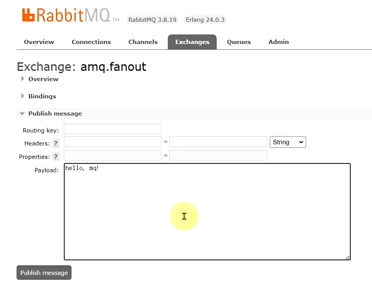Switch to the Overview tab
372x282 pixels.
pos(39,42)
